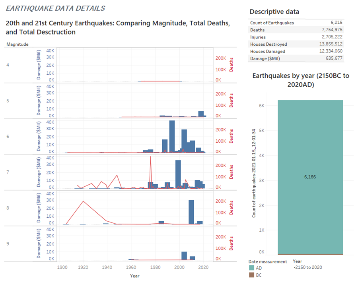Viewport: 358px width, 286px height.
Task: Select the teal bar labeled 6,166
Action: click(310, 177)
